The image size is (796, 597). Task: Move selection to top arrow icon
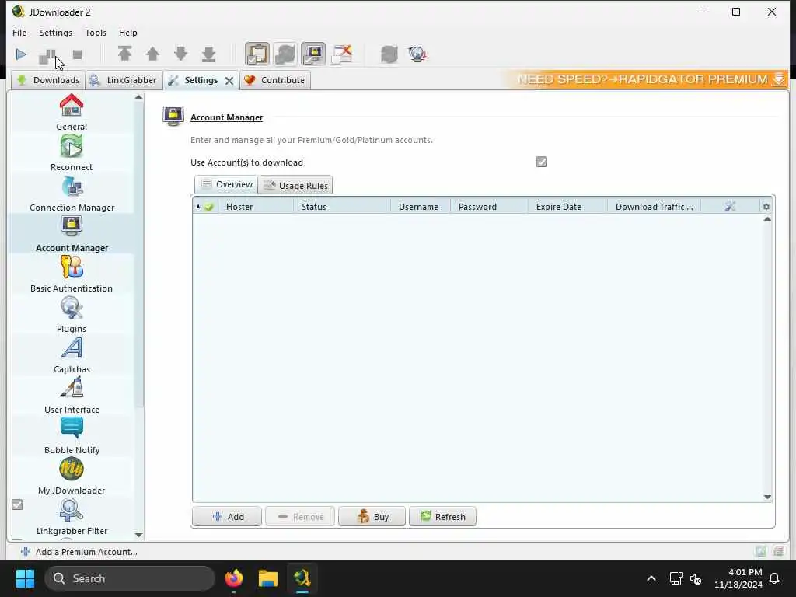click(124, 54)
